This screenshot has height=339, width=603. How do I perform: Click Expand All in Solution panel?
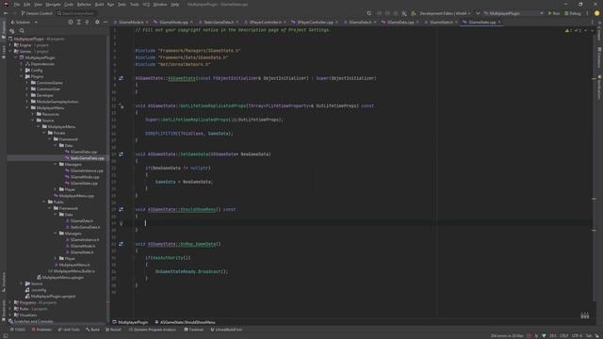click(x=79, y=23)
